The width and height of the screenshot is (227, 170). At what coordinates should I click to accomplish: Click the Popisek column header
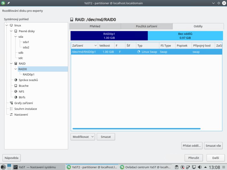(184, 46)
